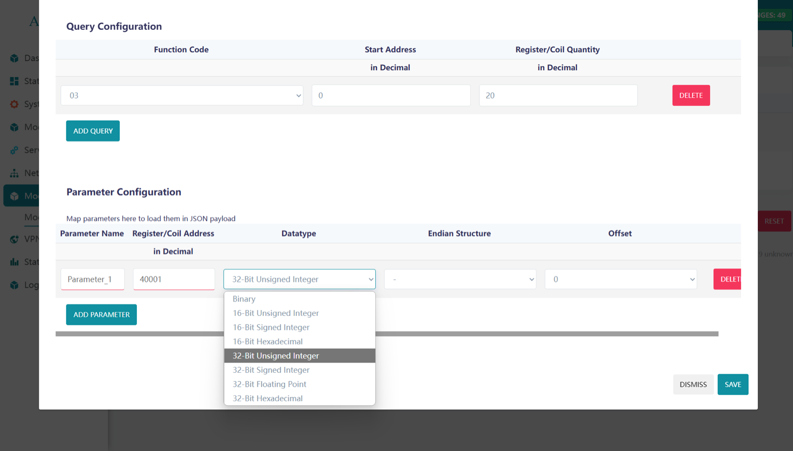Expand the Offset dropdown
The height and width of the screenshot is (451, 793).
click(x=621, y=279)
